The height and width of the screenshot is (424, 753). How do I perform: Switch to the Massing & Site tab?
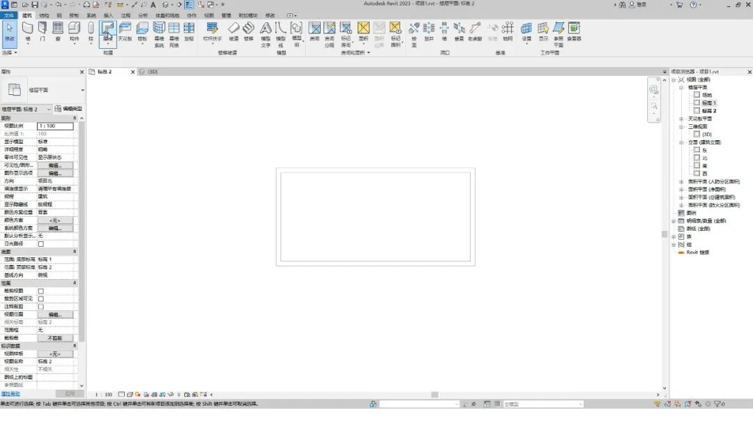(x=167, y=15)
